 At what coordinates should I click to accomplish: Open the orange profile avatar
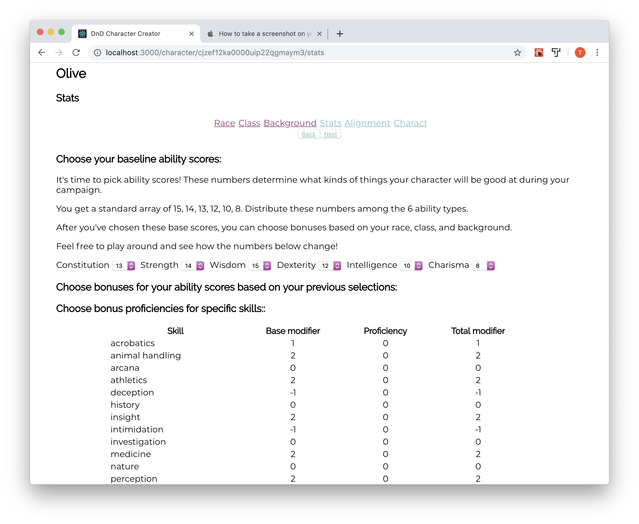point(579,53)
